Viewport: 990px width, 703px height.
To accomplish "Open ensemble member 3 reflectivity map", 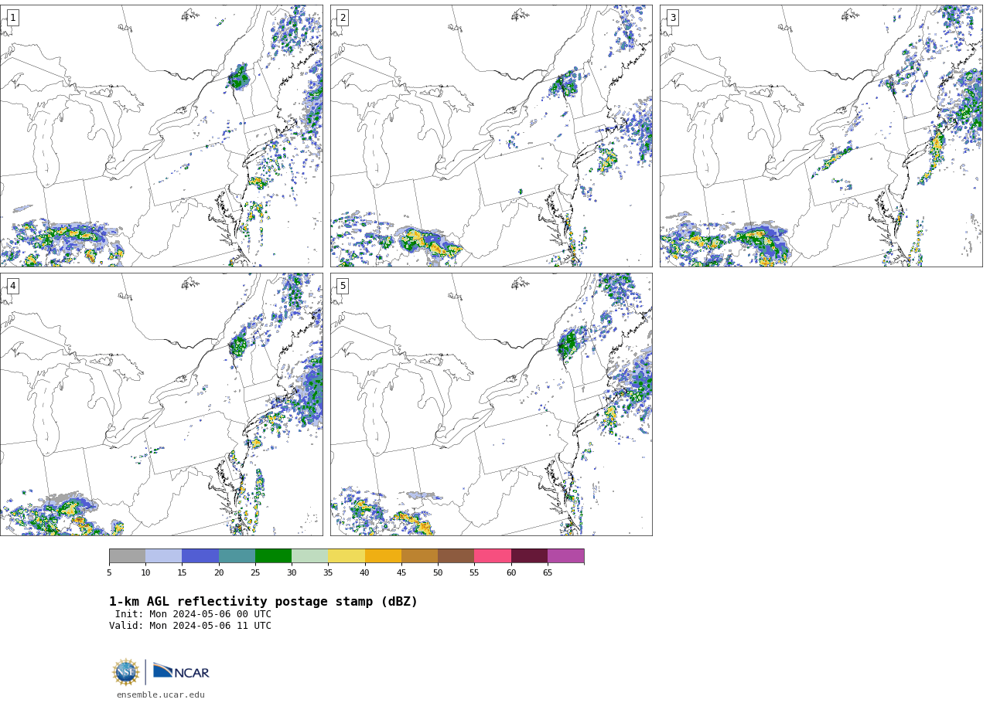I will point(821,136).
